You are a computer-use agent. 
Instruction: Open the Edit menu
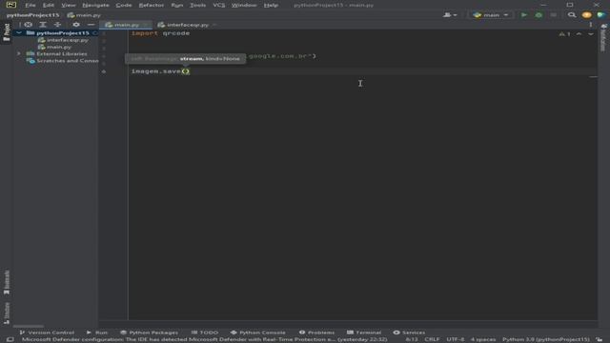click(49, 5)
